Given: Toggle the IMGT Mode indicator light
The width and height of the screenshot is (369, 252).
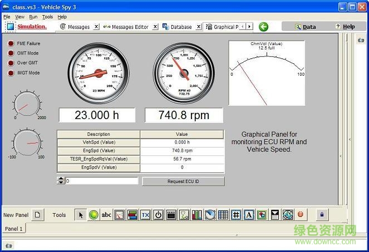Looking at the screenshot, I should point(11,73).
